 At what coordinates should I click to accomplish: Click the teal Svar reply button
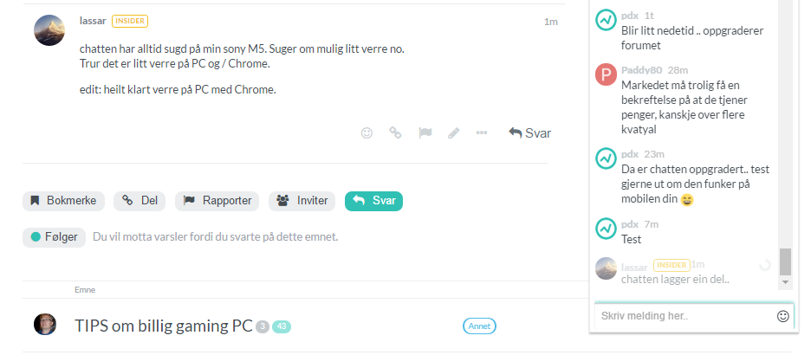(374, 201)
